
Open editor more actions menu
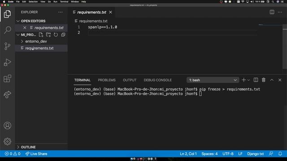pyautogui.click(x=280, y=12)
